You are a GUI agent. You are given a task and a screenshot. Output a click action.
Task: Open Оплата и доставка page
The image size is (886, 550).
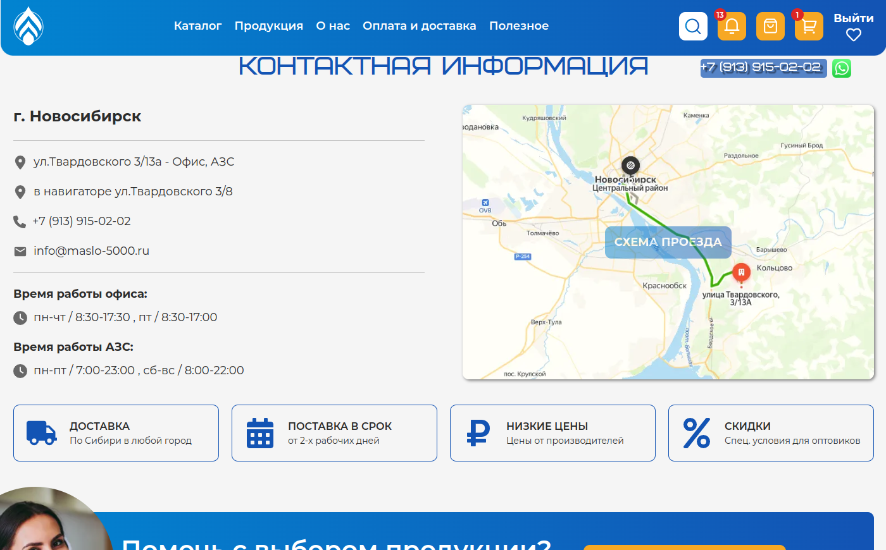click(x=420, y=26)
